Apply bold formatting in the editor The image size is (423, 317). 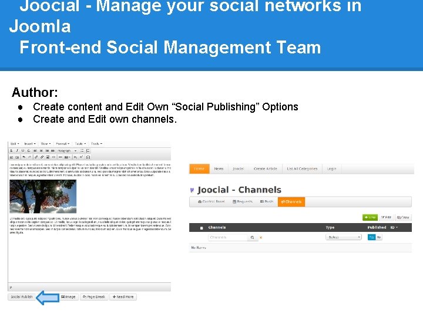click(x=11, y=151)
